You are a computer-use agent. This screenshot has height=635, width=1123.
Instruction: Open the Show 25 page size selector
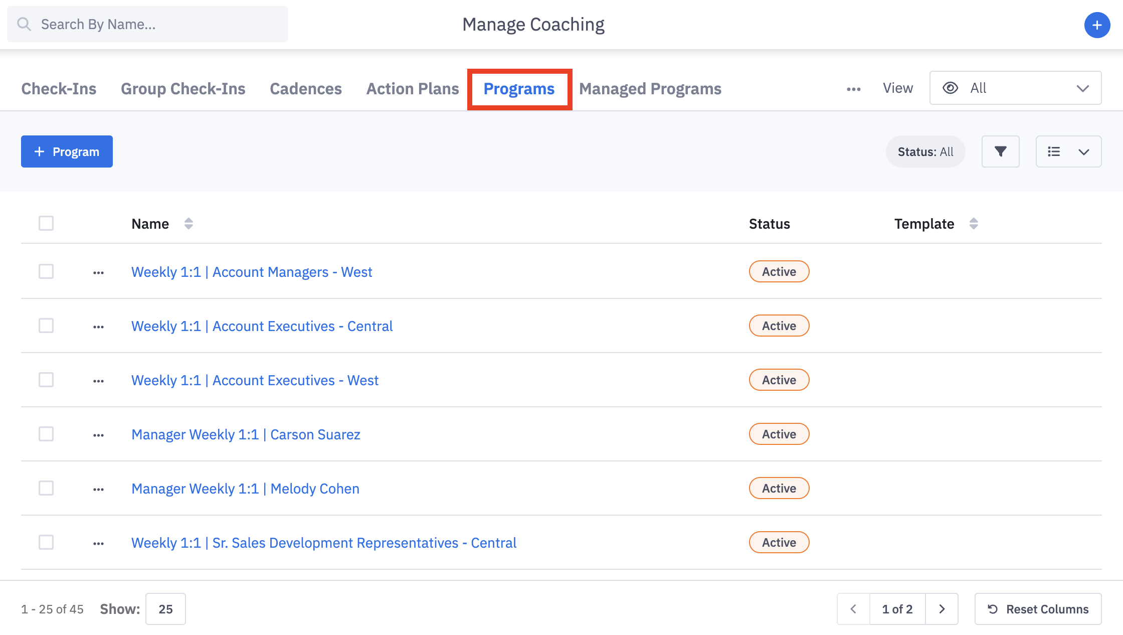tap(165, 609)
